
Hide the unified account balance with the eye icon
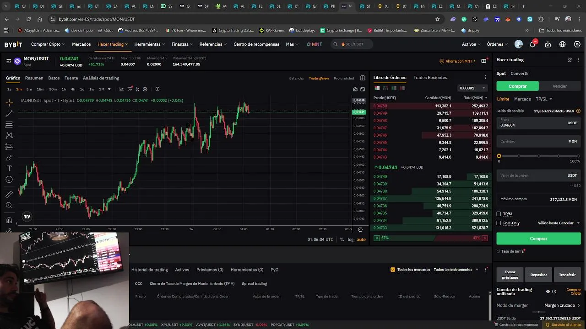point(548,292)
